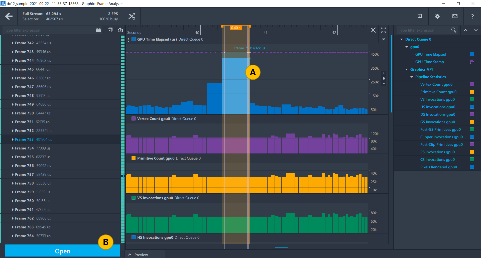Viewport: 481px width, 258px height.
Task: Click the feedback envelope icon
Action: pyautogui.click(x=455, y=16)
